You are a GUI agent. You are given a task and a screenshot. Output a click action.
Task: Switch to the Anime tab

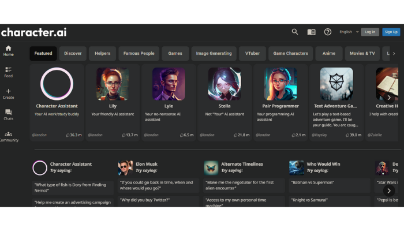[329, 53]
